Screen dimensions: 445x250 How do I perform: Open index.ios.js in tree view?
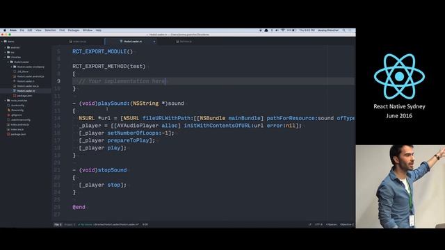[17, 130]
